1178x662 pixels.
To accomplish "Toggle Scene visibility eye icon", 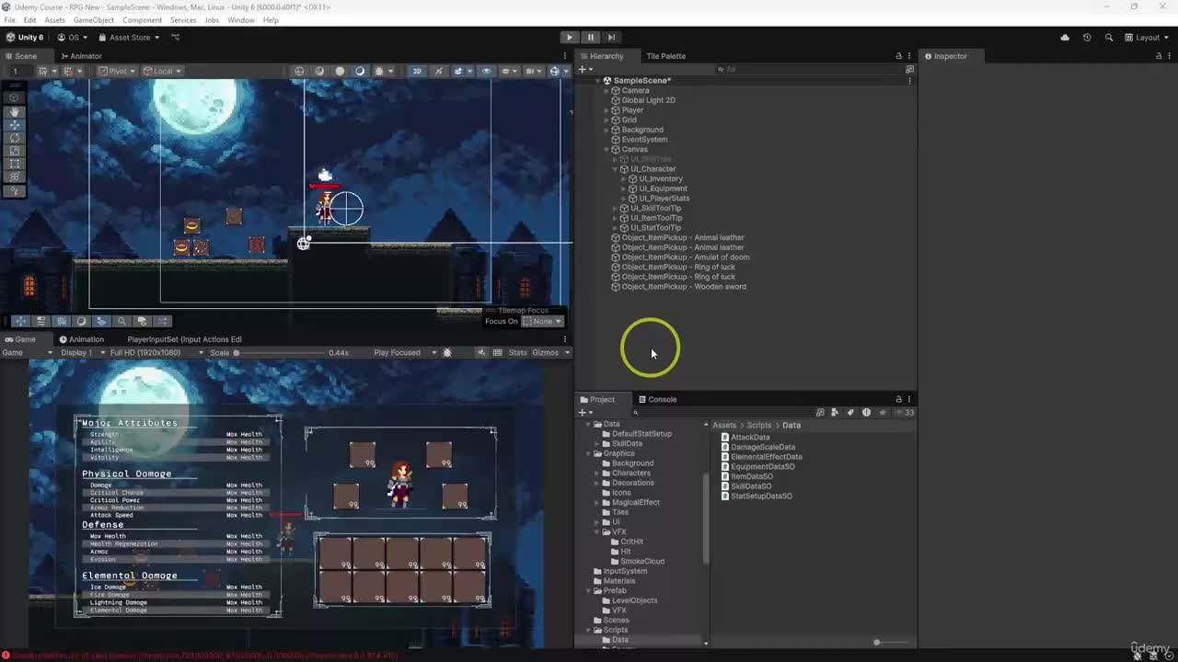I will point(487,71).
